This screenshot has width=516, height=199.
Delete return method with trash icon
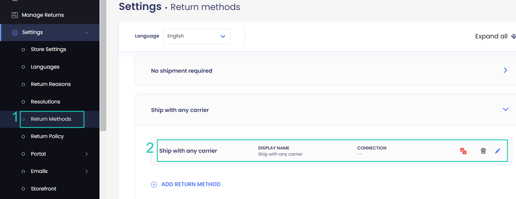483,151
